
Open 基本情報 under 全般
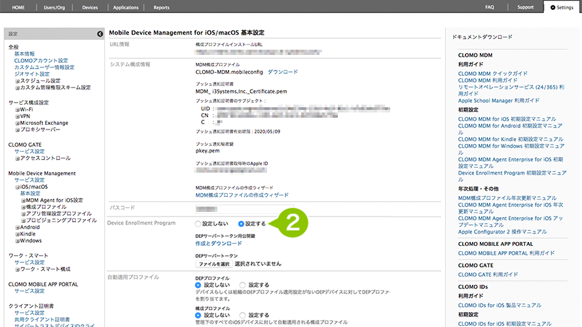point(24,54)
